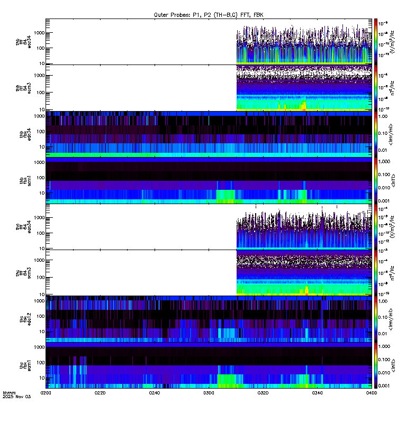Click the 0340 time axis label
Viewport: 397px width, 423px height.
coord(317,393)
